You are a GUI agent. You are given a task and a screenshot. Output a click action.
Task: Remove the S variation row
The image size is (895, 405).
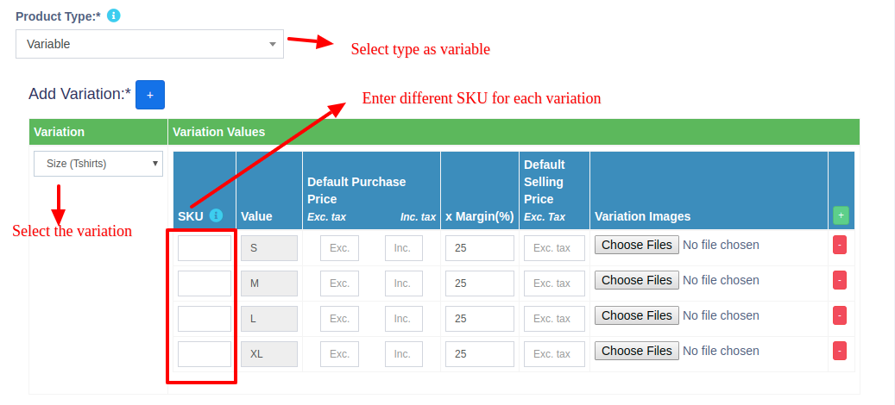coord(840,246)
